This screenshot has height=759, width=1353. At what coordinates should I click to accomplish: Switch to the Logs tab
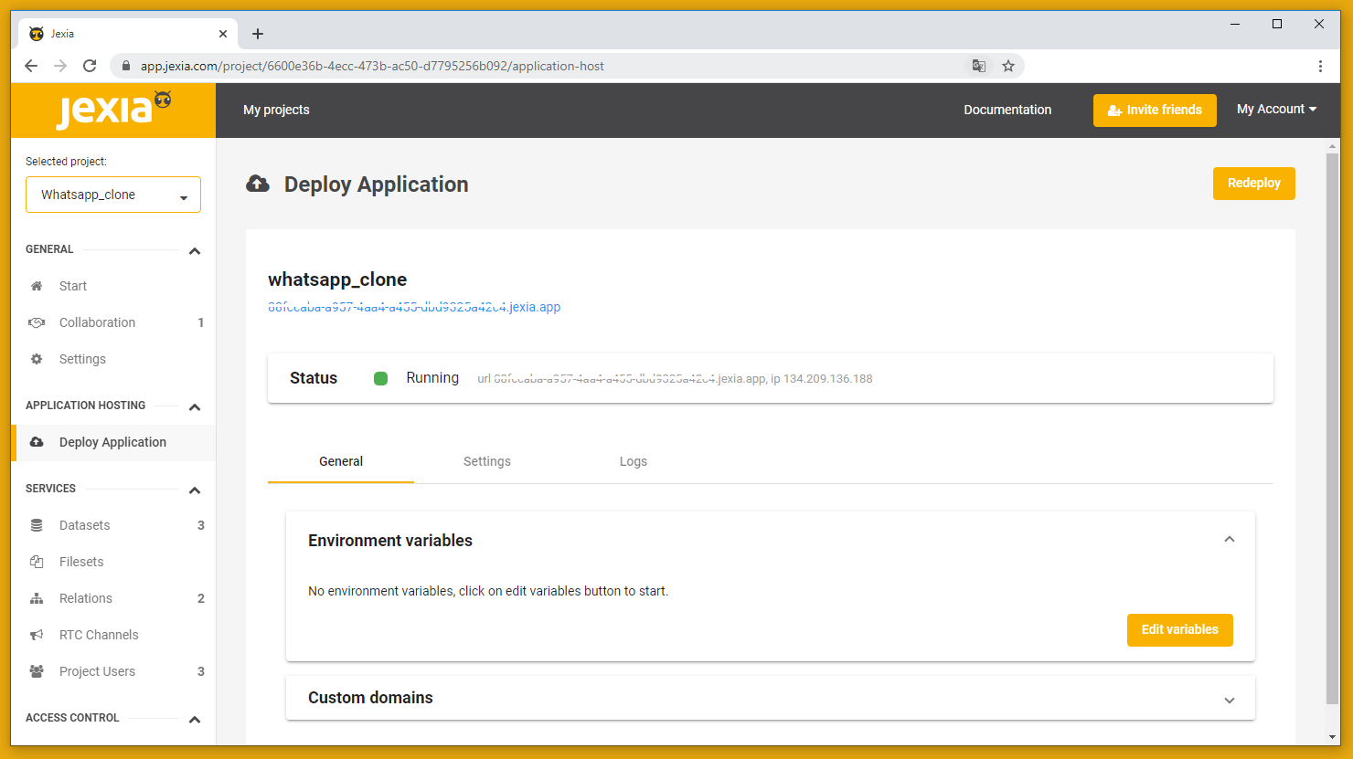point(634,461)
